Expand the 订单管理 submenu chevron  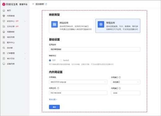click(25, 53)
